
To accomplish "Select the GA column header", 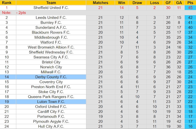I will pyautogui.click(x=179, y=3).
